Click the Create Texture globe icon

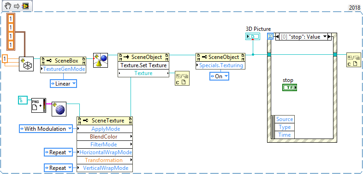[x=59, y=109]
